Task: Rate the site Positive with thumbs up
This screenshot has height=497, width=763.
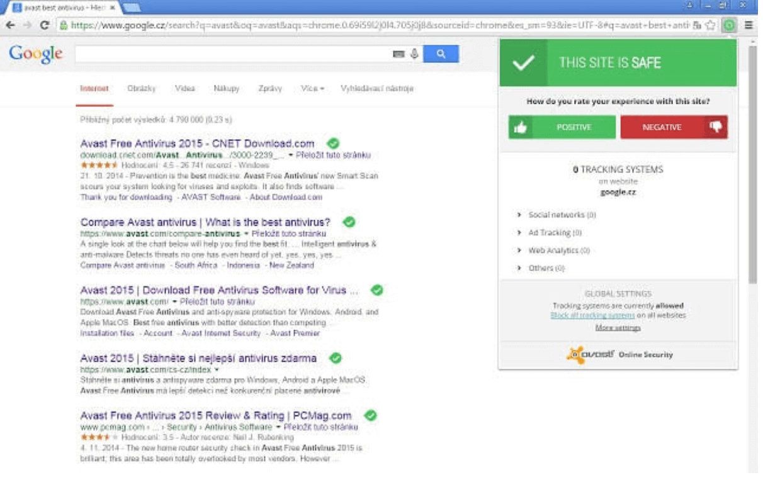Action: [562, 127]
